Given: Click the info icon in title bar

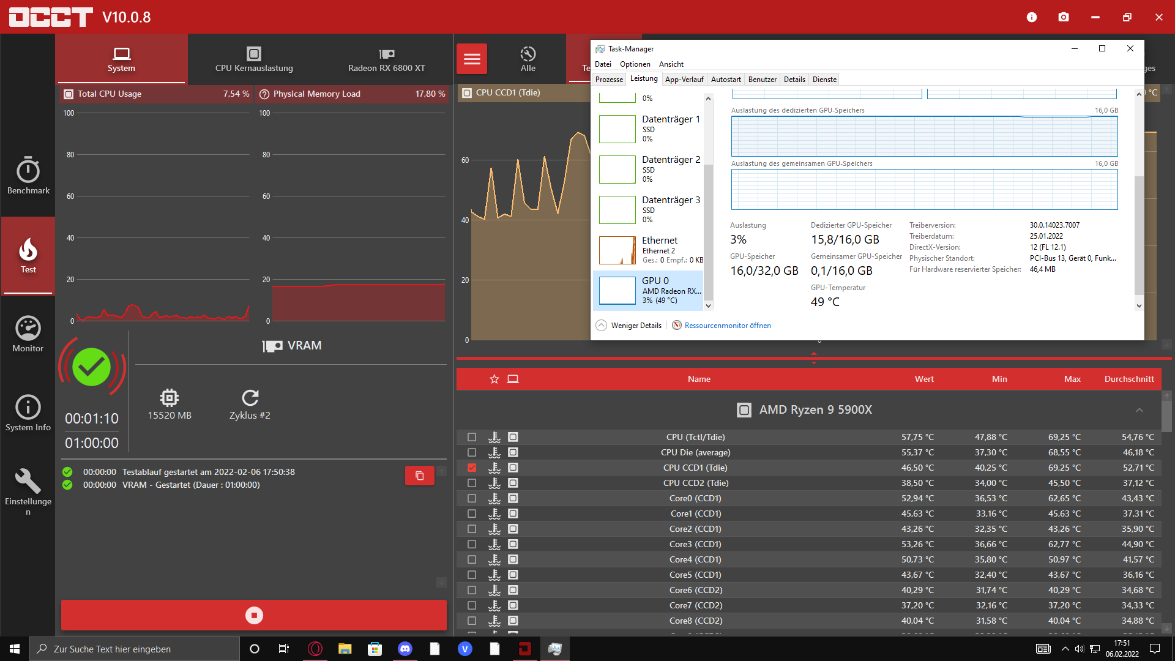Looking at the screenshot, I should (x=1032, y=17).
